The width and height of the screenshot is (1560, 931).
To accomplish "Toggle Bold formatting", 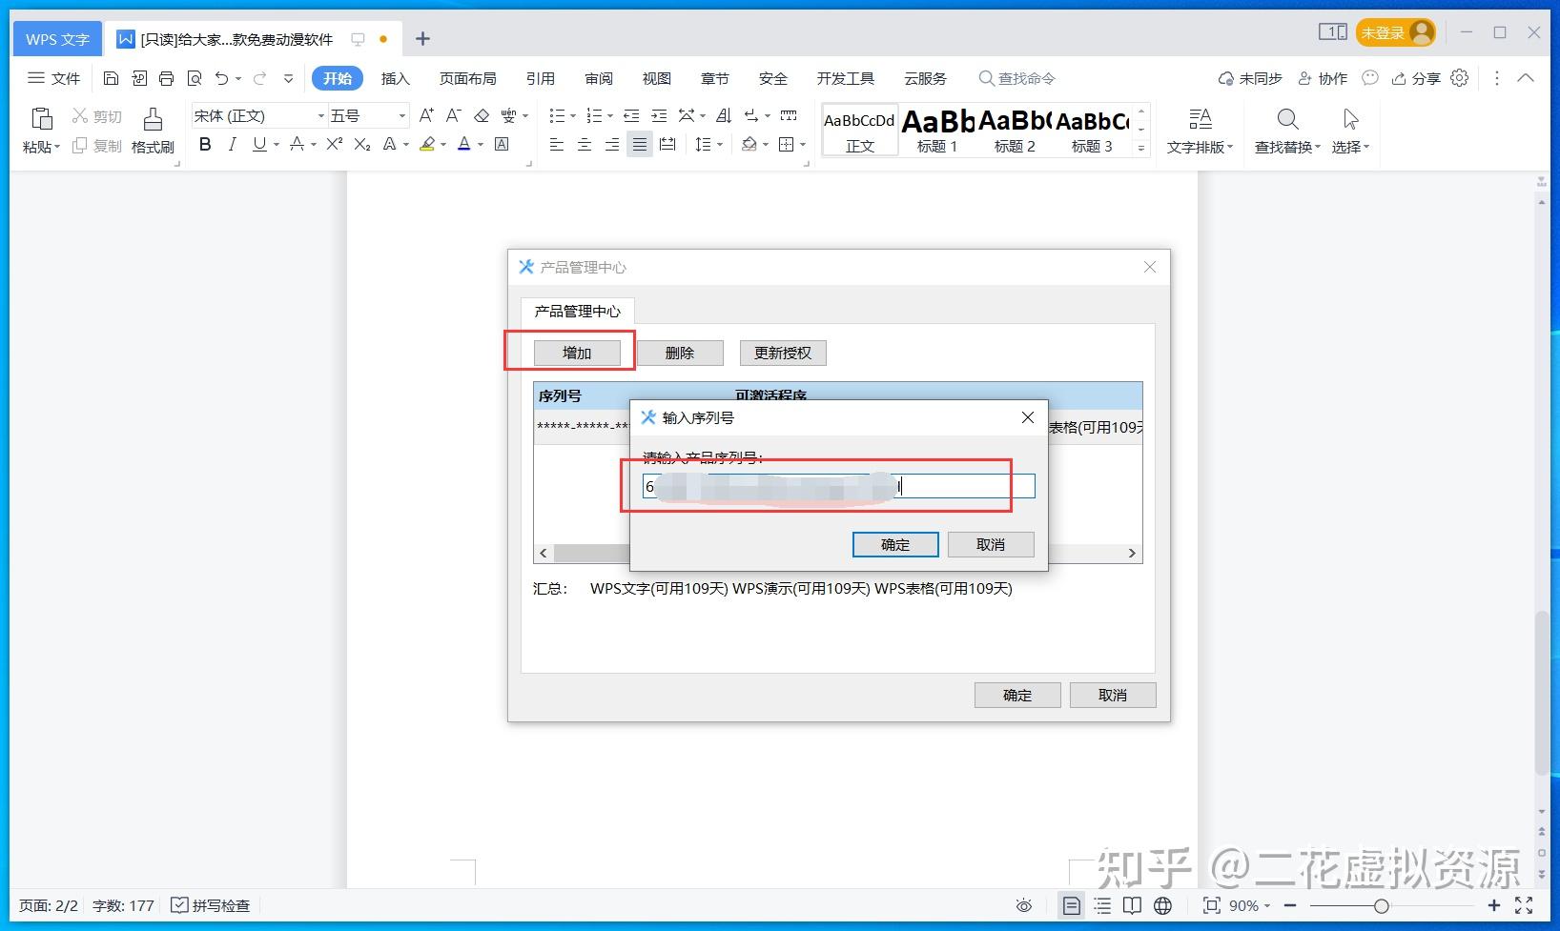I will pyautogui.click(x=205, y=144).
